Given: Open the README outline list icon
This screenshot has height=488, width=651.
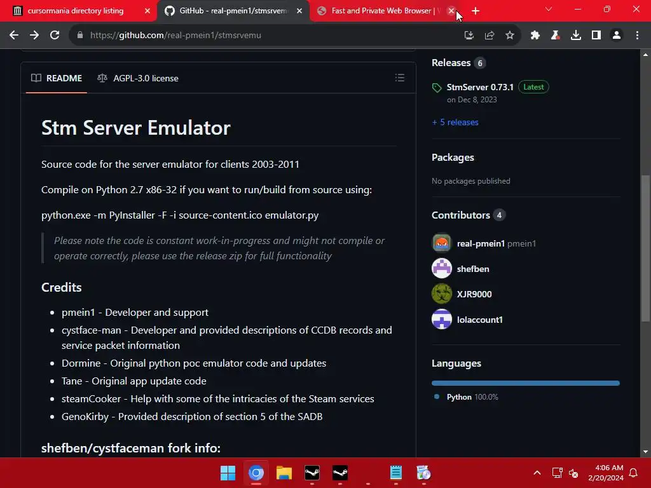Looking at the screenshot, I should pos(400,78).
